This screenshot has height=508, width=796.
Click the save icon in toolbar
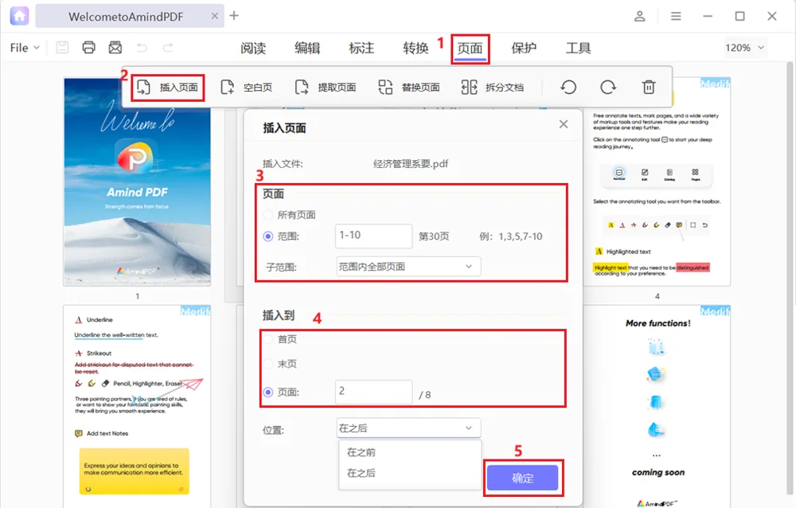(62, 48)
